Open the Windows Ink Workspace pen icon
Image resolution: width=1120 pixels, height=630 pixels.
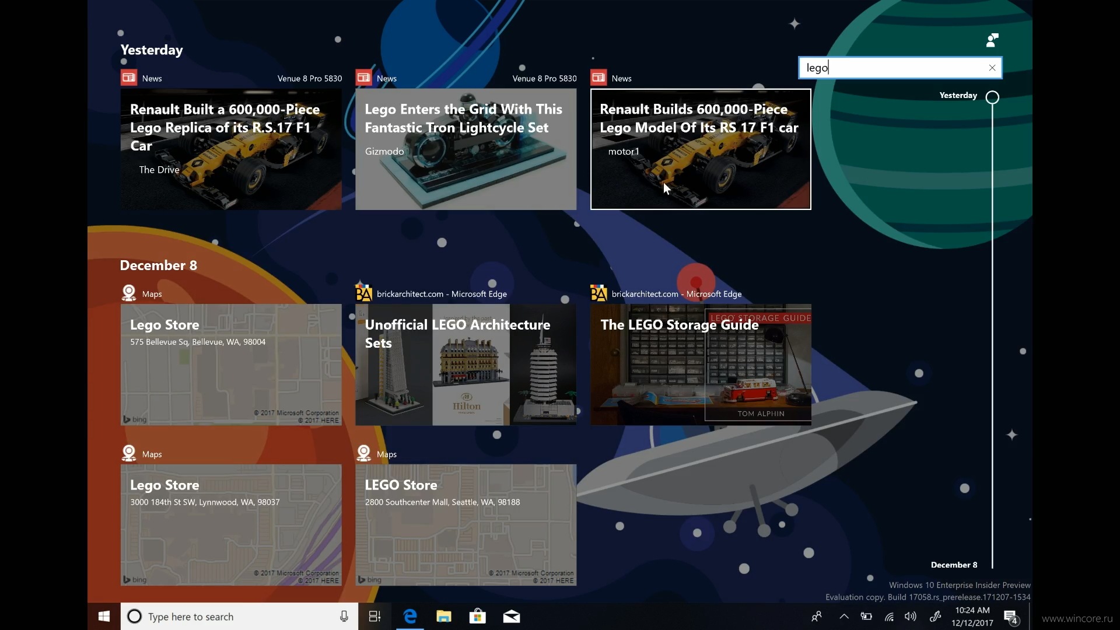coord(935,617)
